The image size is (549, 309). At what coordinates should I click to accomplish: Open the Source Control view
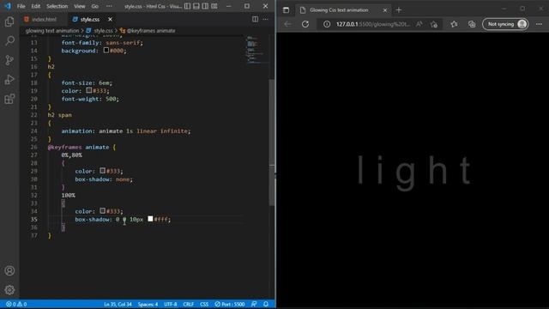pos(9,60)
